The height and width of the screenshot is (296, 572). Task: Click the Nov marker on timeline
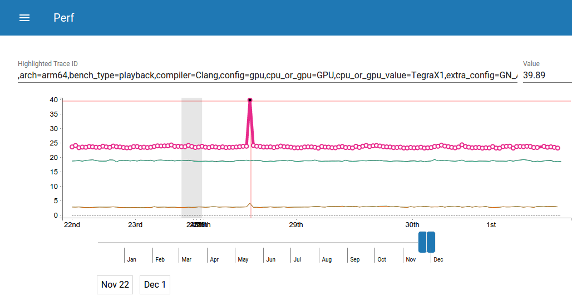(411, 259)
